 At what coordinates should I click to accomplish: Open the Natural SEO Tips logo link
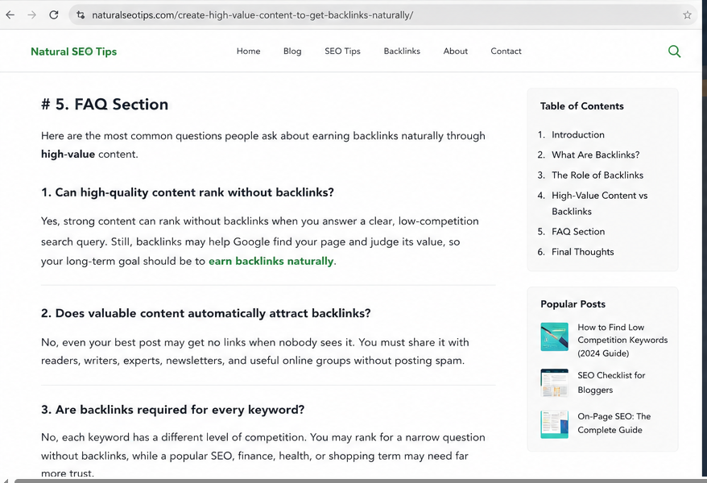coord(73,52)
